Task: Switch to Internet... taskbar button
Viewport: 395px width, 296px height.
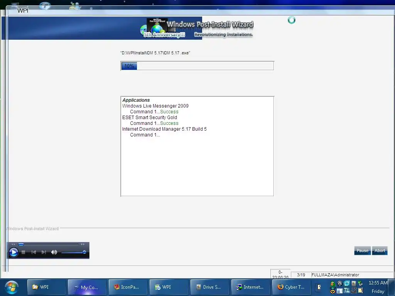Action: pyautogui.click(x=250, y=287)
